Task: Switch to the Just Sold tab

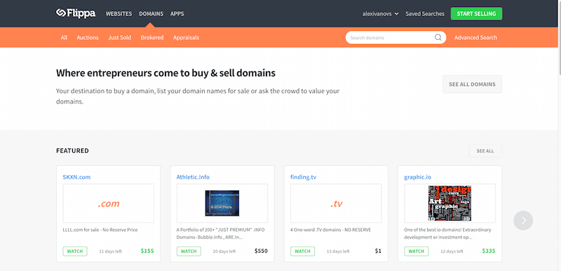Action: 119,38
